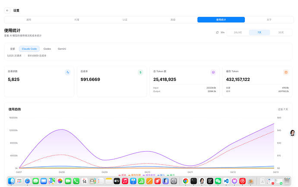Image resolution: width=298 pixels, height=187 pixels.
Task: Select the 30天 time range
Action: pyautogui.click(x=281, y=32)
